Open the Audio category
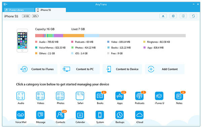Screen dimensions: 202x128 pyautogui.click(x=21, y=96)
